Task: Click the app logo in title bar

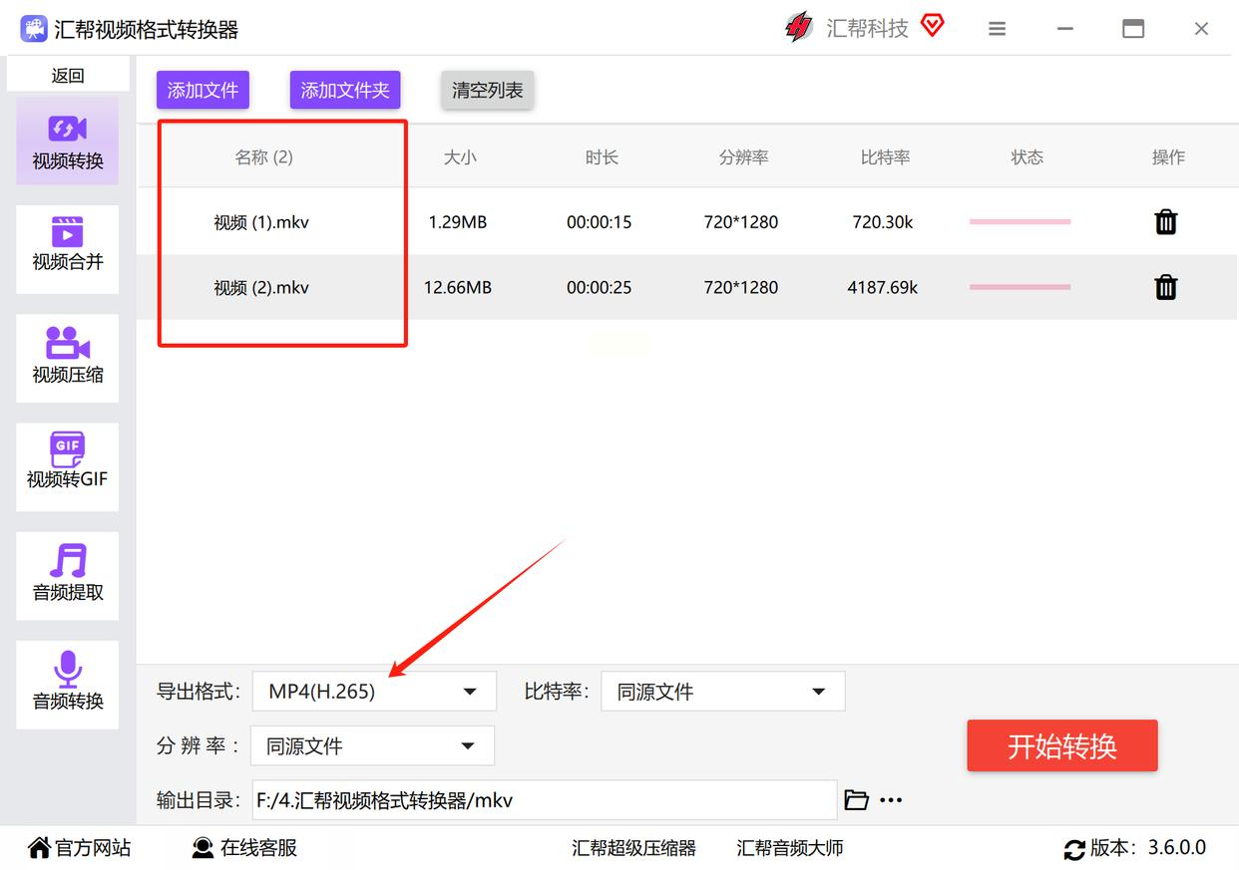Action: [34, 29]
